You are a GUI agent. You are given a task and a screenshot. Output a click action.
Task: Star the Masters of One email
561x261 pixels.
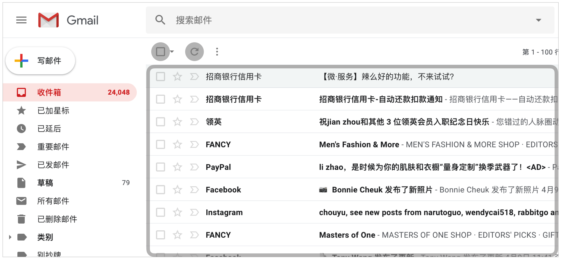(x=177, y=235)
